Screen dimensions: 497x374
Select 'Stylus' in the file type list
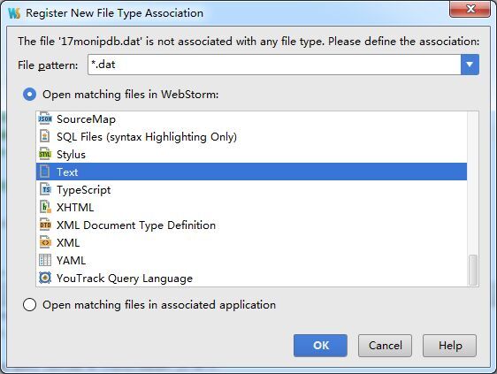click(251, 155)
